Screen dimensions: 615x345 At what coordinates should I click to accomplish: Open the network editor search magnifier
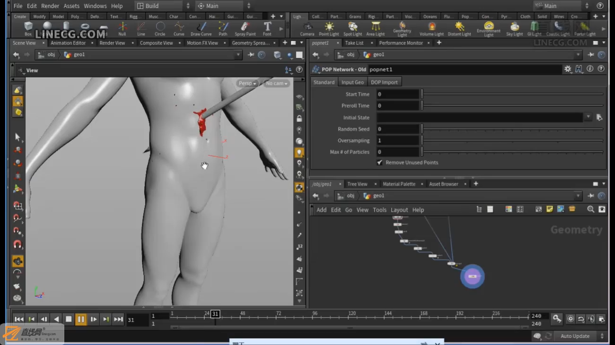[590, 209]
